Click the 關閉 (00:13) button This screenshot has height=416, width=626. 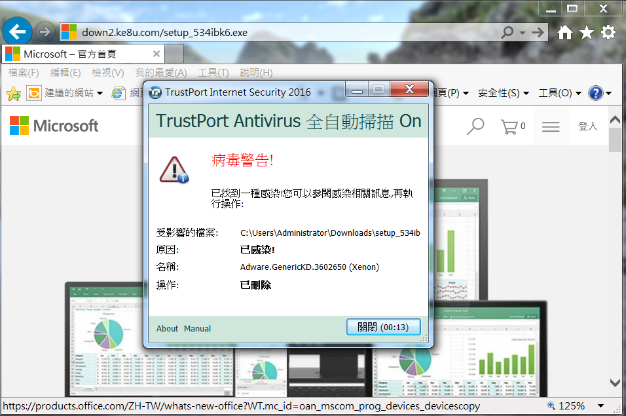(383, 328)
